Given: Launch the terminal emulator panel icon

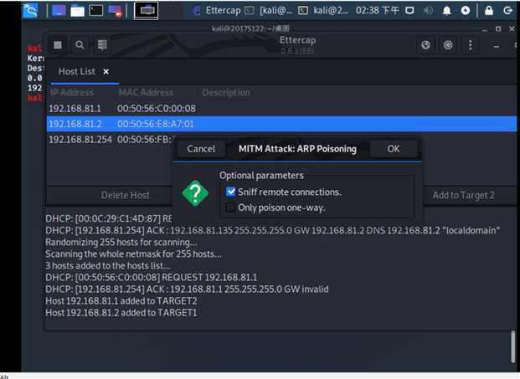Looking at the screenshot, I should click(x=95, y=11).
